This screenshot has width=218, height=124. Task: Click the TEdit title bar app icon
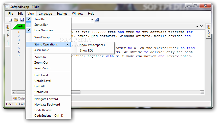tap(7, 7)
